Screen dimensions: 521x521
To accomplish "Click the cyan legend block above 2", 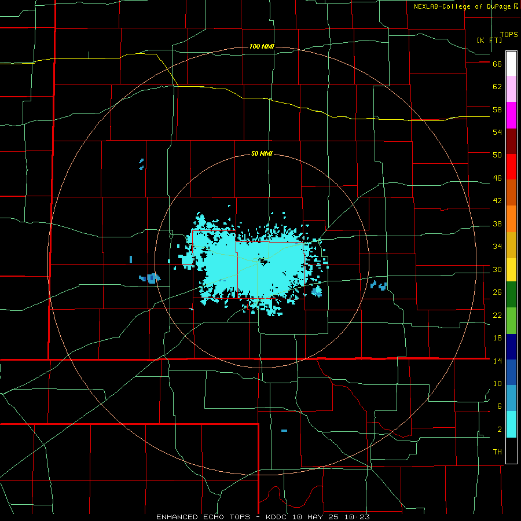I will (x=511, y=424).
